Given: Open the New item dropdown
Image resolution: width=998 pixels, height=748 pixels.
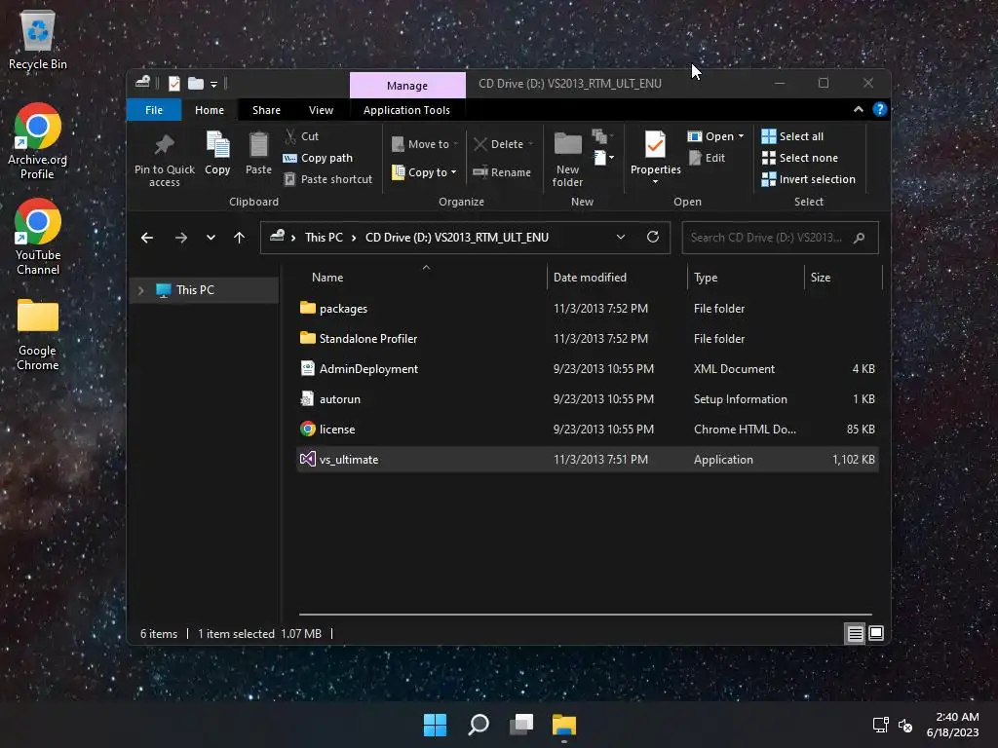Looking at the screenshot, I should point(603,157).
